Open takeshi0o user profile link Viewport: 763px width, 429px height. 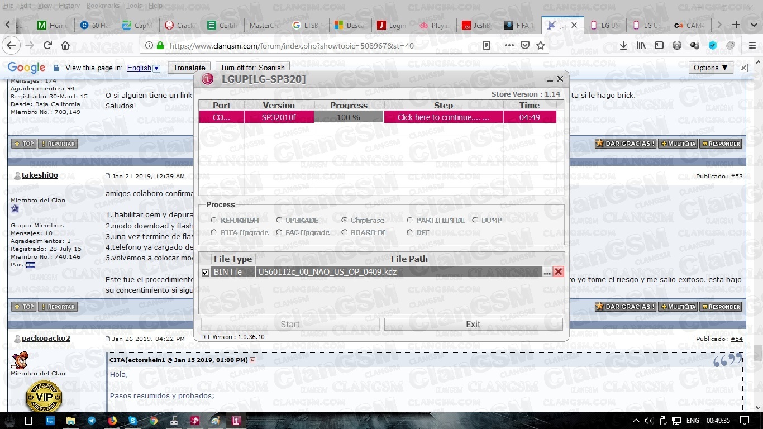40,175
